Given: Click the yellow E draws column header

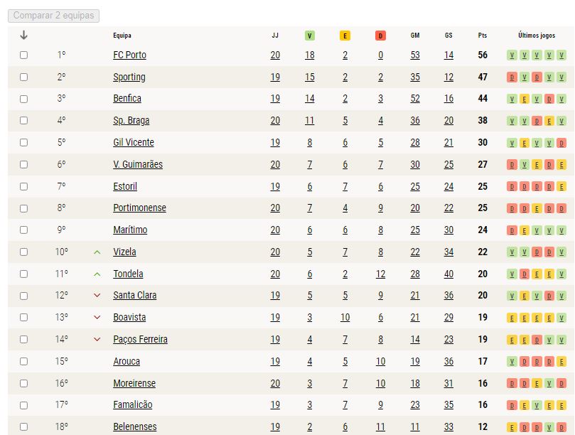Looking at the screenshot, I should tap(345, 36).
